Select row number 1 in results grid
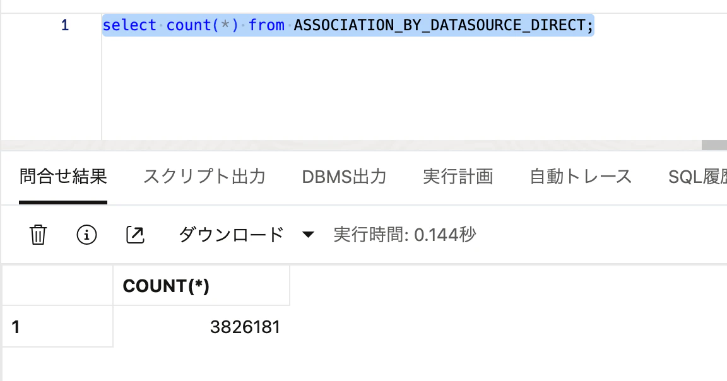Image resolution: width=727 pixels, height=381 pixels. [x=57, y=327]
